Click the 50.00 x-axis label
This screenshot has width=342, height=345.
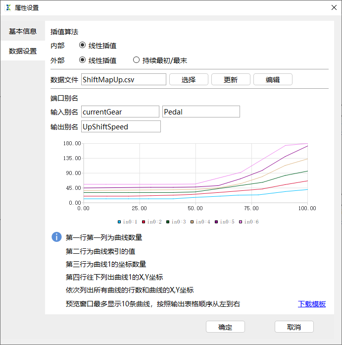point(195,208)
